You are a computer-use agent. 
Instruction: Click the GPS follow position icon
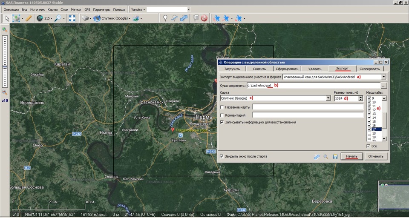239,18
